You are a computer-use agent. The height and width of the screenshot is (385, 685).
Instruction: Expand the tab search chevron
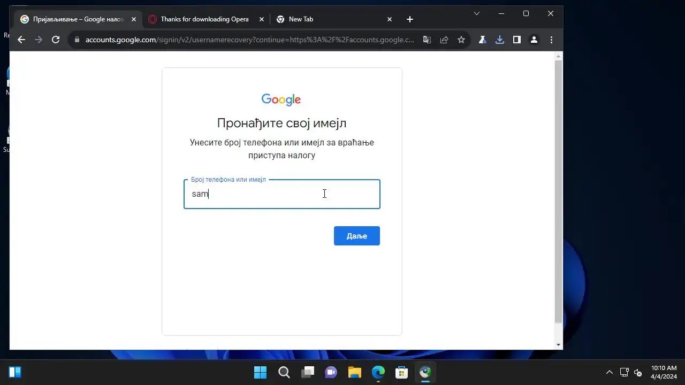click(x=477, y=13)
